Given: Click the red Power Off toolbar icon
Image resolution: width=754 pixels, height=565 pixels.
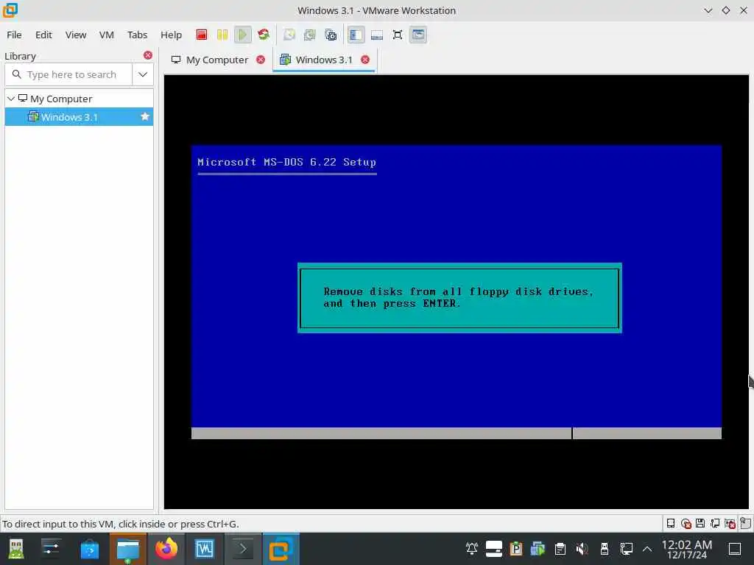Looking at the screenshot, I should pyautogui.click(x=202, y=35).
